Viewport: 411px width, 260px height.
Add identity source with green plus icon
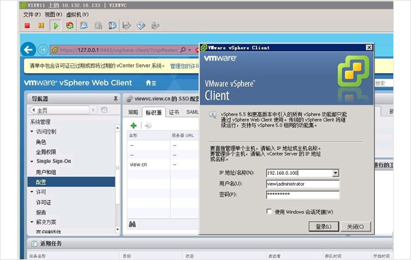click(133, 126)
